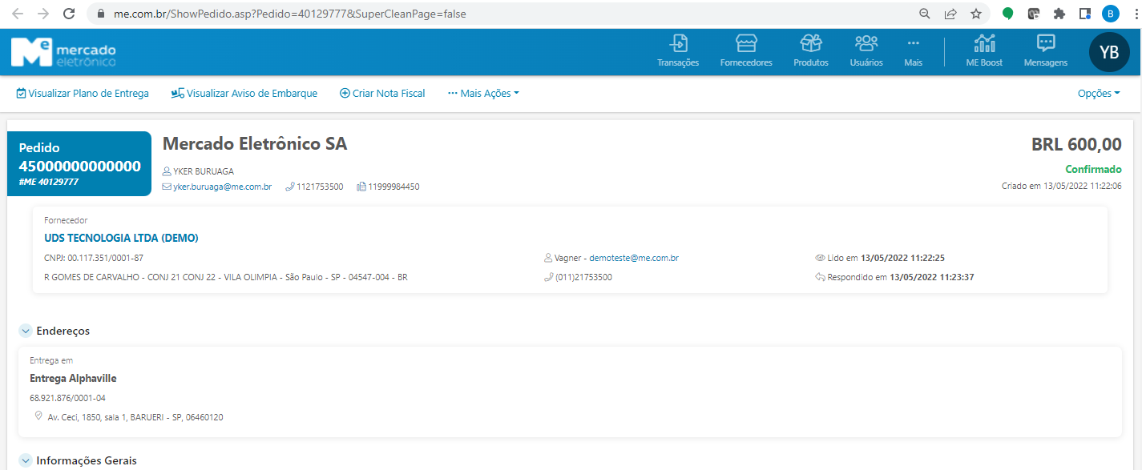Click the Vagner contact name
1142x470 pixels.
(x=568, y=258)
